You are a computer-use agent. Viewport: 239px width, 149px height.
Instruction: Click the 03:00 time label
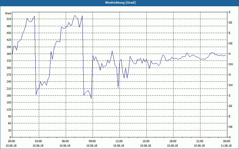point(39,141)
